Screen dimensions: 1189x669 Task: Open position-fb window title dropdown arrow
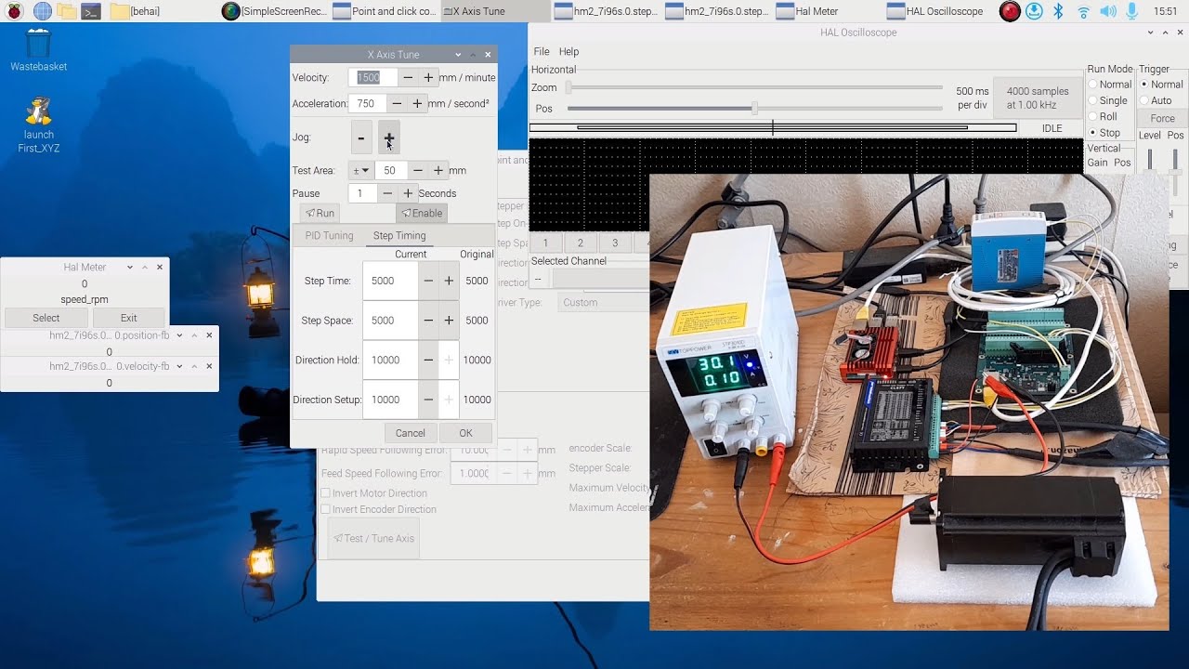coord(178,335)
